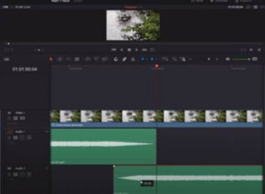Open the Timeline View Options menu

[x=6, y=59]
